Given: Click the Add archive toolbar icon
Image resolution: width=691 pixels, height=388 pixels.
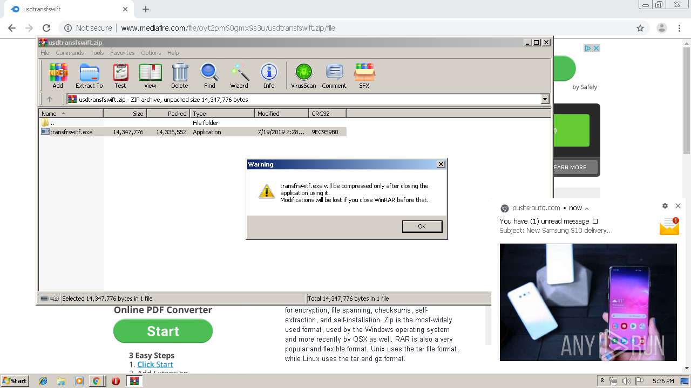Looking at the screenshot, I should [x=58, y=75].
